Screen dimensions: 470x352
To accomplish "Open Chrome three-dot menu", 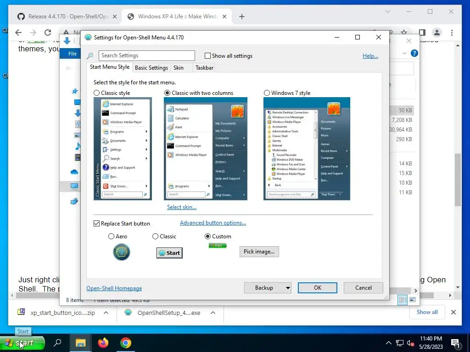I will (x=452, y=33).
